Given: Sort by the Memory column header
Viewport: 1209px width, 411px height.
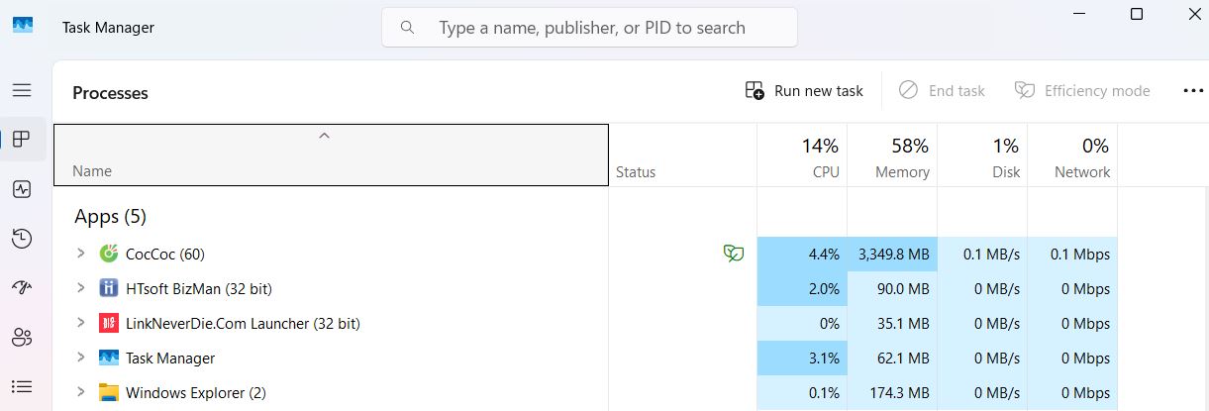Looking at the screenshot, I should [x=892, y=154].
